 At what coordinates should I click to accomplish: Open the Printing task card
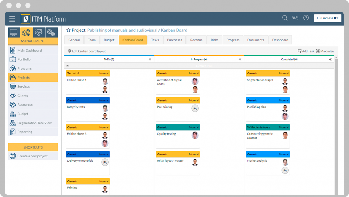coord(88,187)
